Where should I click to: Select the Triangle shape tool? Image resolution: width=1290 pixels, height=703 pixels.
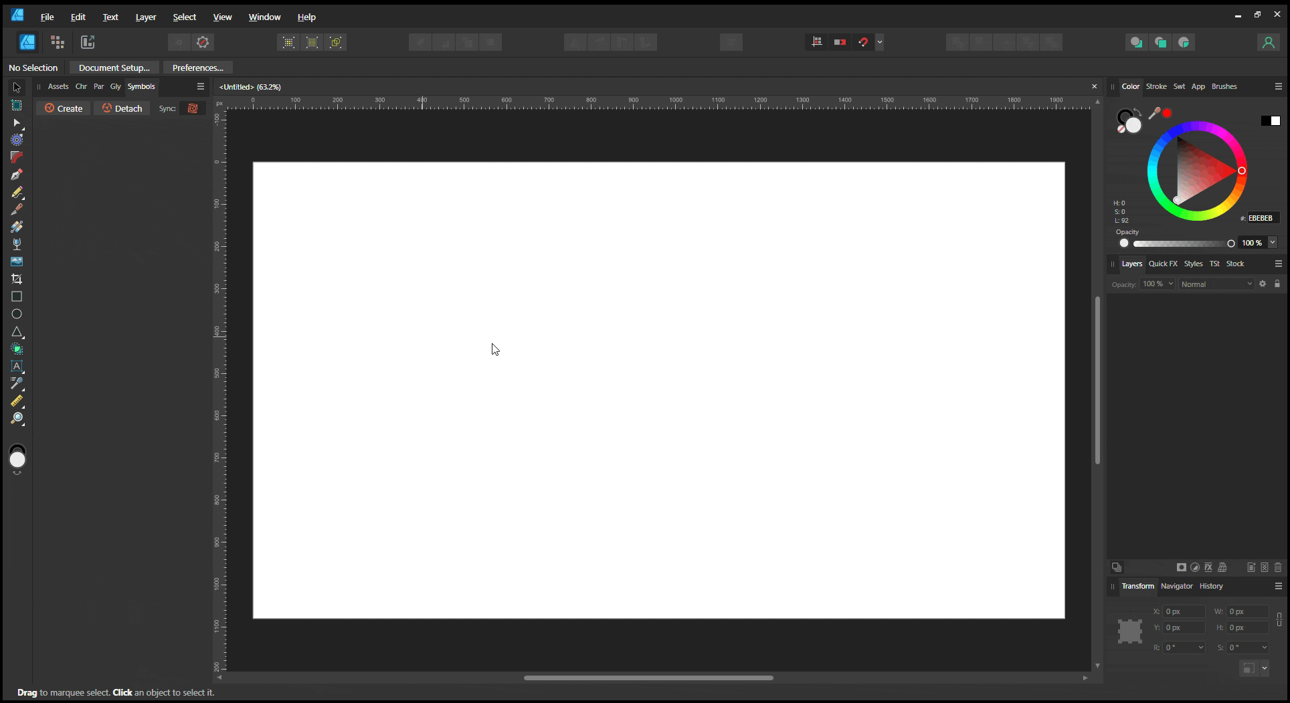click(17, 332)
